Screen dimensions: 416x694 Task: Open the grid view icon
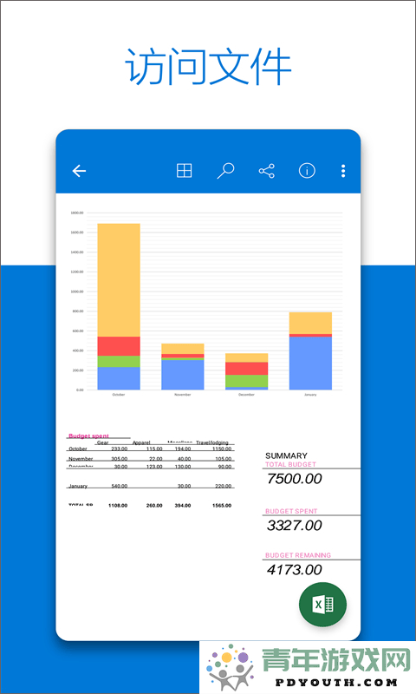tap(185, 170)
